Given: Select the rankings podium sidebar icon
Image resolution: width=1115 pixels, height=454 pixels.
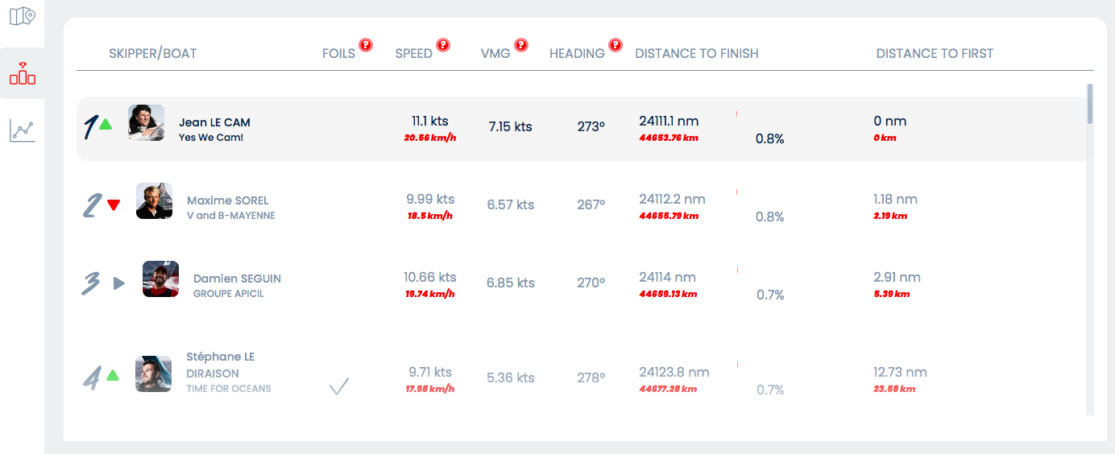Looking at the screenshot, I should click(x=23, y=74).
